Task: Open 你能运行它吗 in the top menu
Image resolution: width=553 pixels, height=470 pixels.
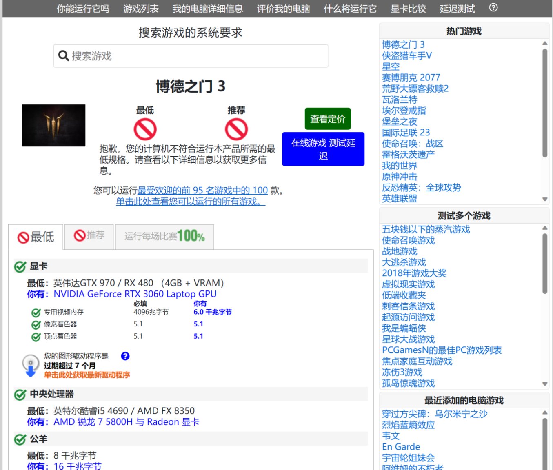Action: tap(83, 9)
